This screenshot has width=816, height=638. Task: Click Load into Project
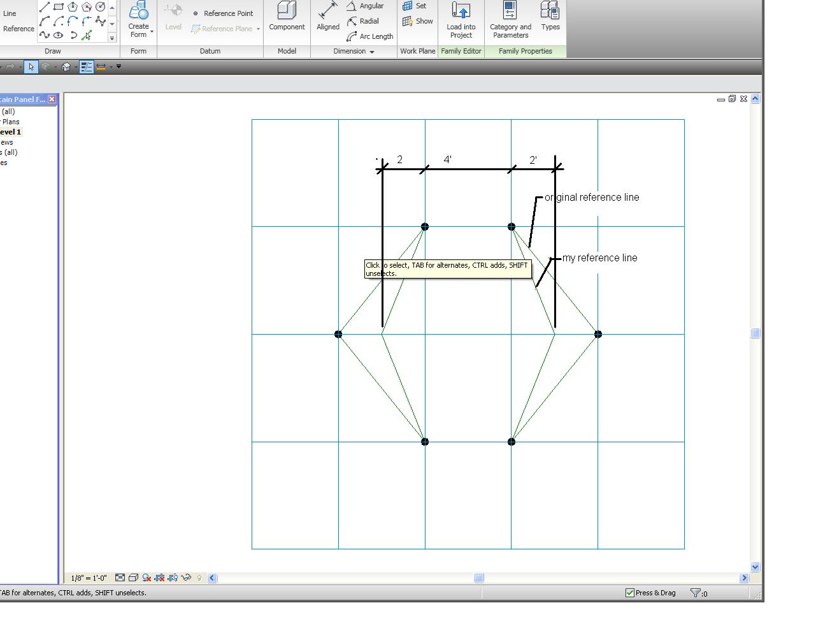(x=461, y=20)
